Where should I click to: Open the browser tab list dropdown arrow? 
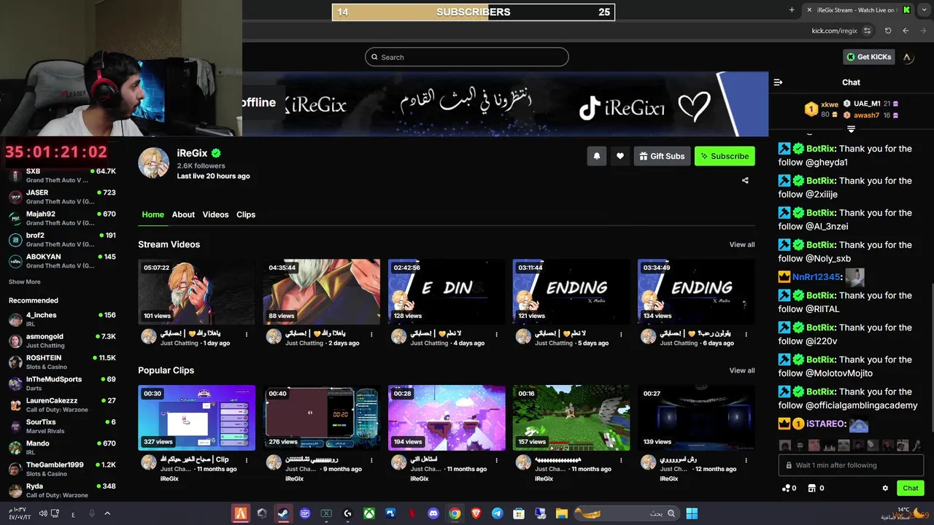[x=925, y=9]
